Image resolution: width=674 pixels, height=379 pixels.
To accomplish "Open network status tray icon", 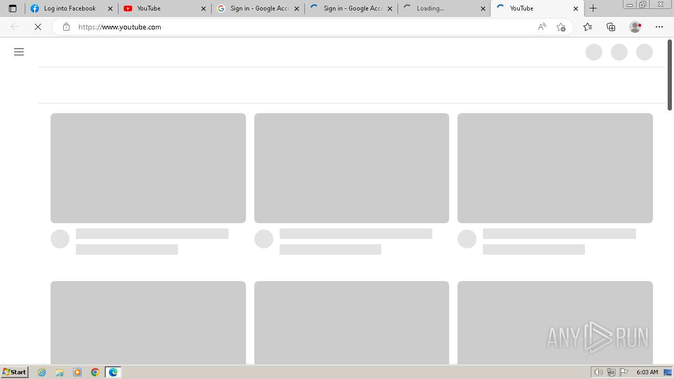I will (611, 372).
